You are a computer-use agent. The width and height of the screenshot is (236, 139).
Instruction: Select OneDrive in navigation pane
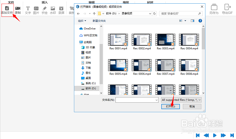(x=87, y=29)
